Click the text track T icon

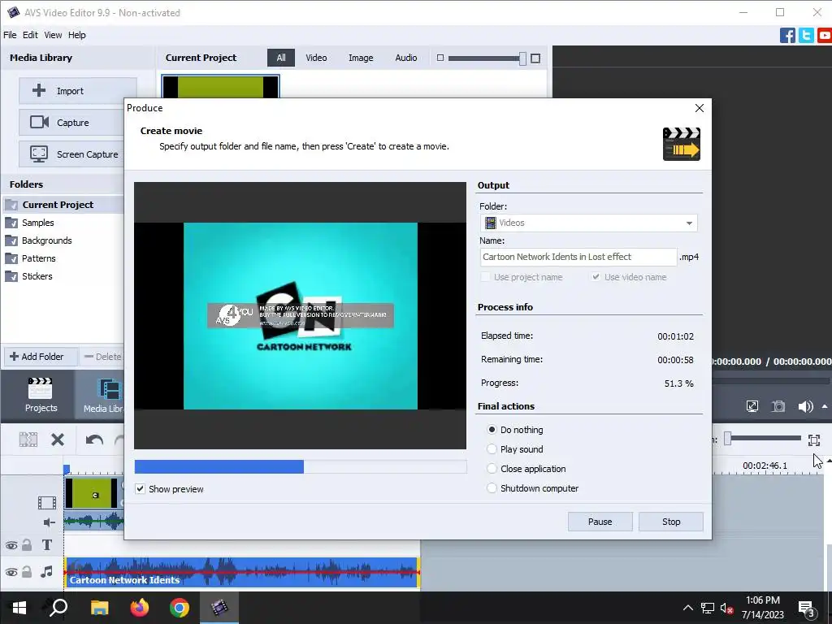coord(46,545)
